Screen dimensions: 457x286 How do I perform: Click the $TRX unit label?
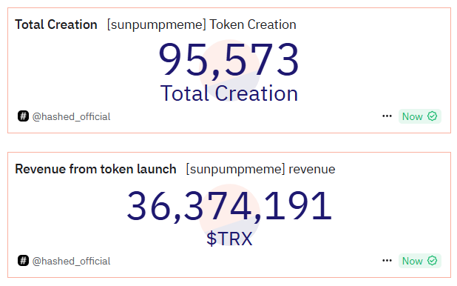pyautogui.click(x=229, y=239)
